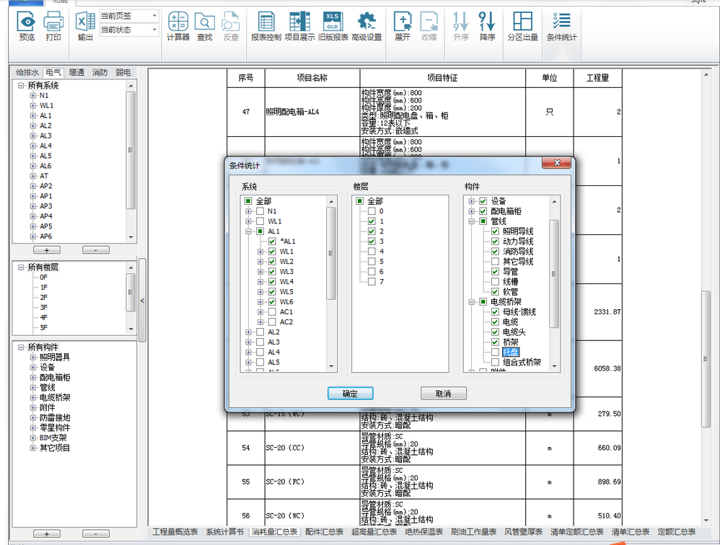This screenshot has height=545, width=720.
Task: Click the 反查 reverse lookup icon
Action: pyautogui.click(x=231, y=26)
